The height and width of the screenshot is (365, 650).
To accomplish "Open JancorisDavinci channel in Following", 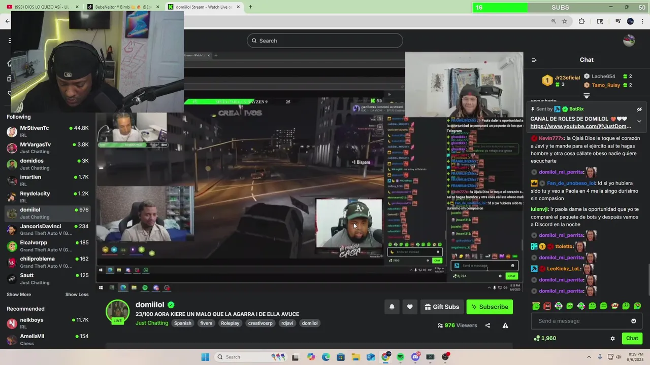I will [x=47, y=230].
